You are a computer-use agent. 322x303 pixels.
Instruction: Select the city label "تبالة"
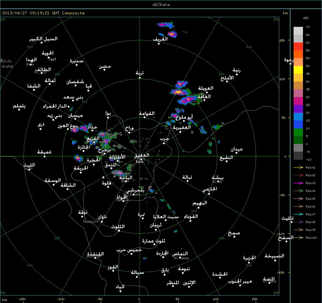click(187, 177)
